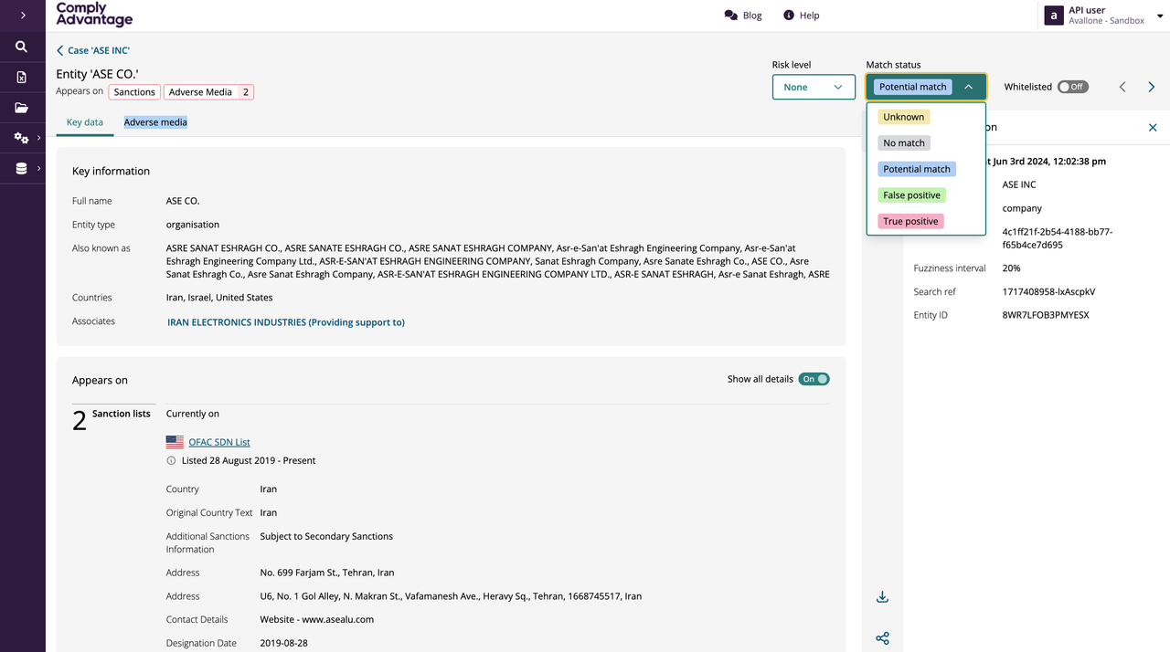Open the search icon in sidebar
1170x652 pixels.
coord(22,47)
